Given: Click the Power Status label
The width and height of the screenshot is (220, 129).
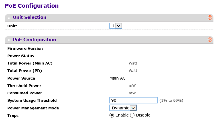Looking at the screenshot, I should (21, 56).
